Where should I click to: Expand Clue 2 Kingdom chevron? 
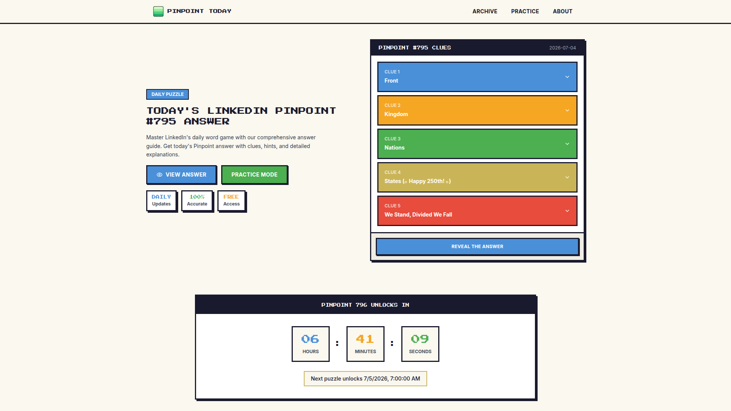[x=567, y=110]
